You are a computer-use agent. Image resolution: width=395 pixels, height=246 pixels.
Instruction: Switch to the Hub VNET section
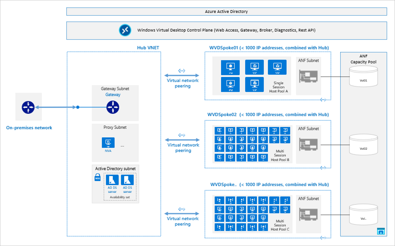pyautogui.click(x=148, y=47)
